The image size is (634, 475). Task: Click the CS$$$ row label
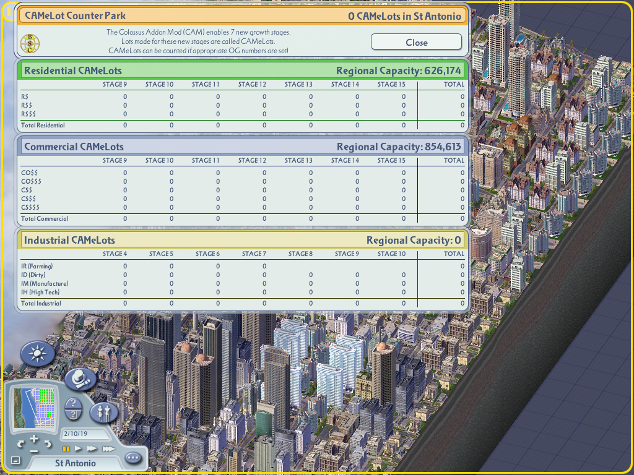tap(30, 208)
